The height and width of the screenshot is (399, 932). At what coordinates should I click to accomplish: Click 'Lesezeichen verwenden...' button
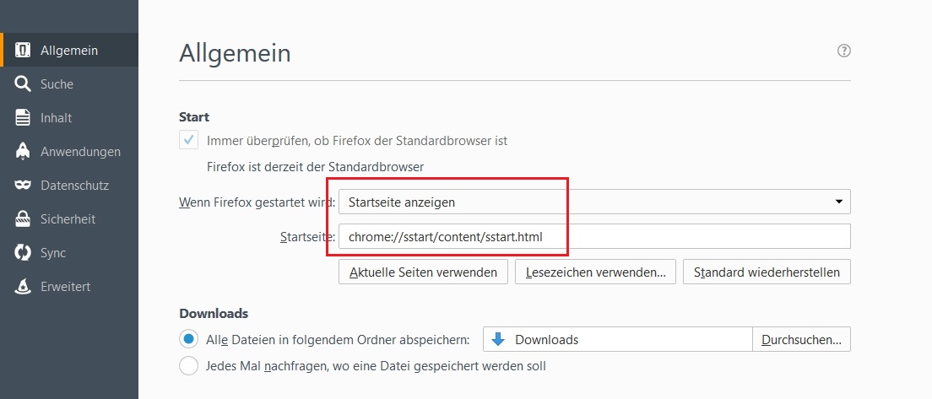(595, 272)
